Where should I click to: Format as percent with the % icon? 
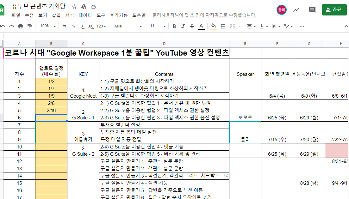73,26
